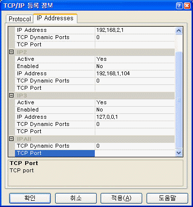193x207 pixels.
Task: Click the IP3 TCP Dynamic Ports value
Action: [x=134, y=124]
